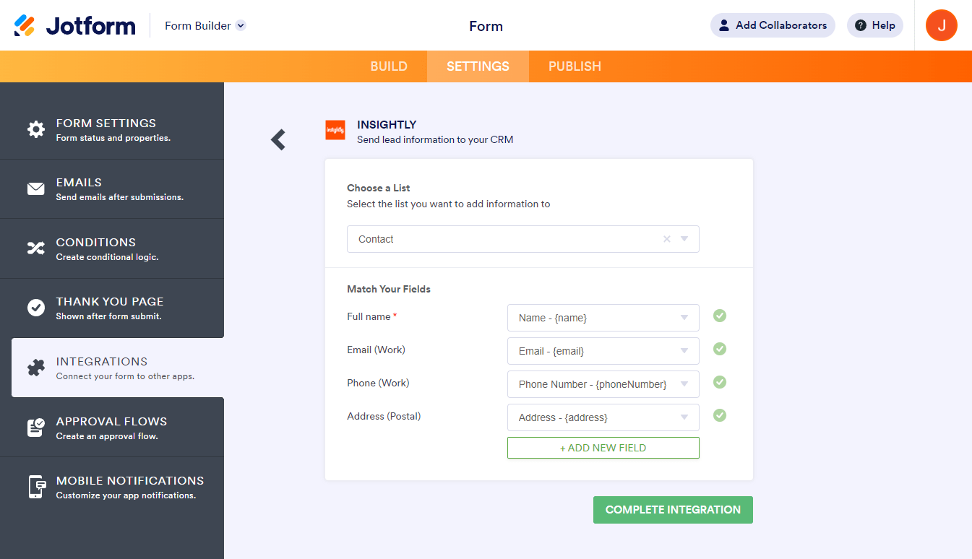Viewport: 972px width, 559px height.
Task: Open the Full name field mapping dropdown
Action: click(603, 318)
